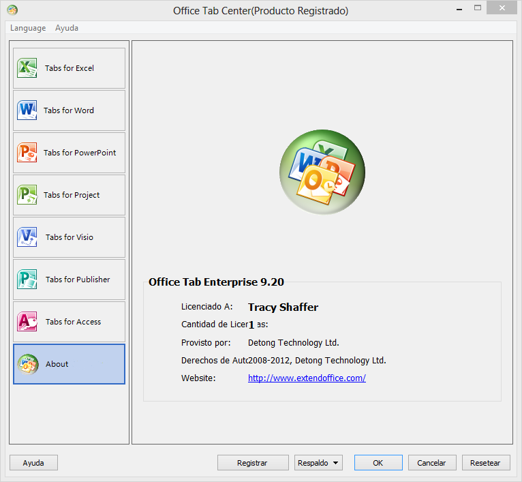Click the Word icon in sidebar
The image size is (522, 482).
[27, 110]
